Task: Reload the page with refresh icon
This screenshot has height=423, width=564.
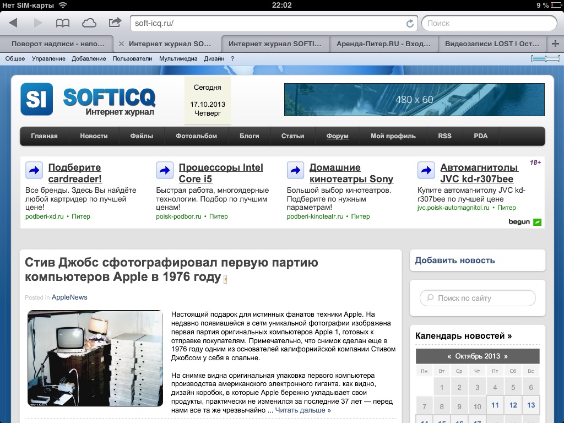Action: tap(410, 23)
